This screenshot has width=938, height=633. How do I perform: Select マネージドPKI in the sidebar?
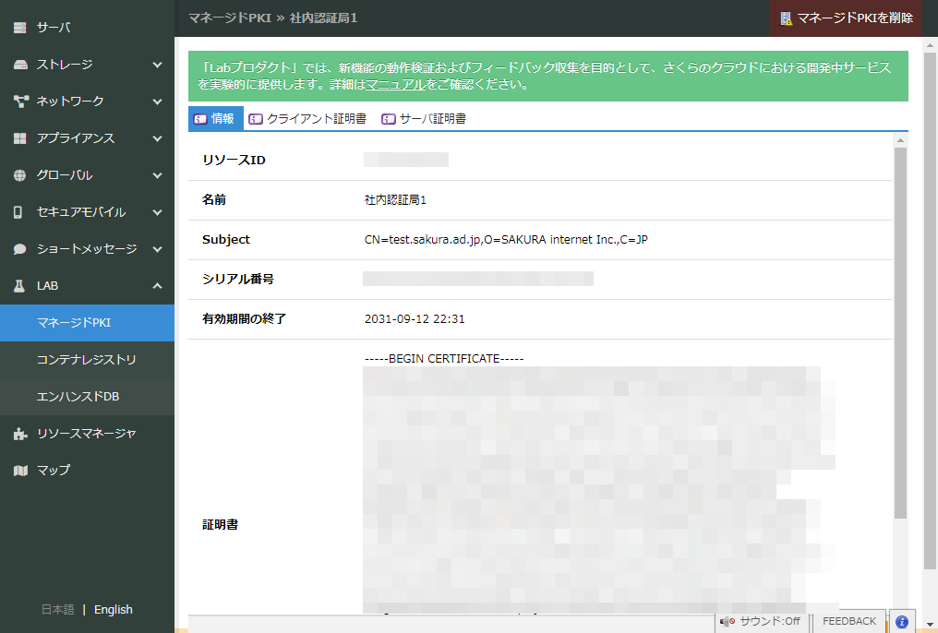coord(87,323)
